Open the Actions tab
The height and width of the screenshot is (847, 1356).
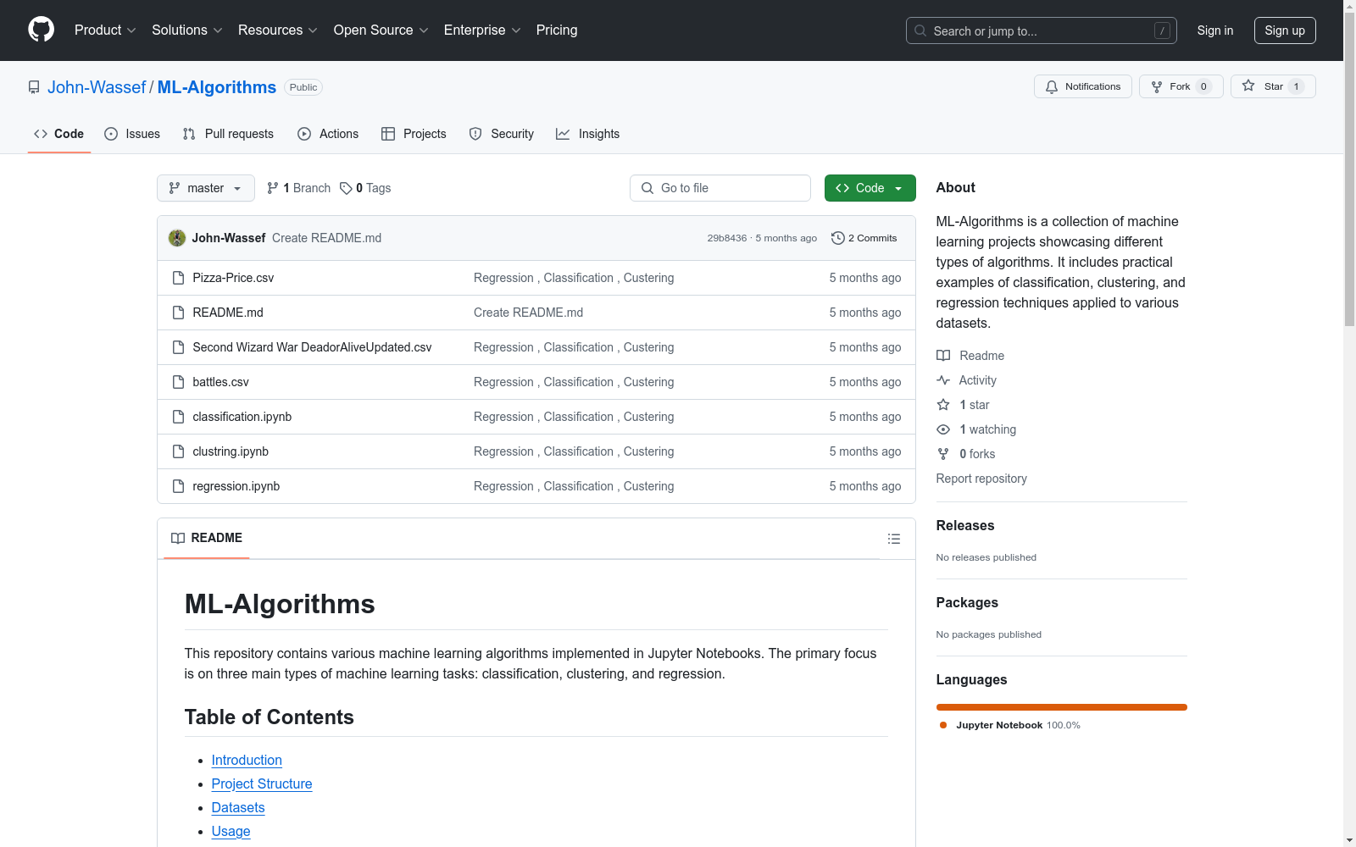(x=328, y=134)
